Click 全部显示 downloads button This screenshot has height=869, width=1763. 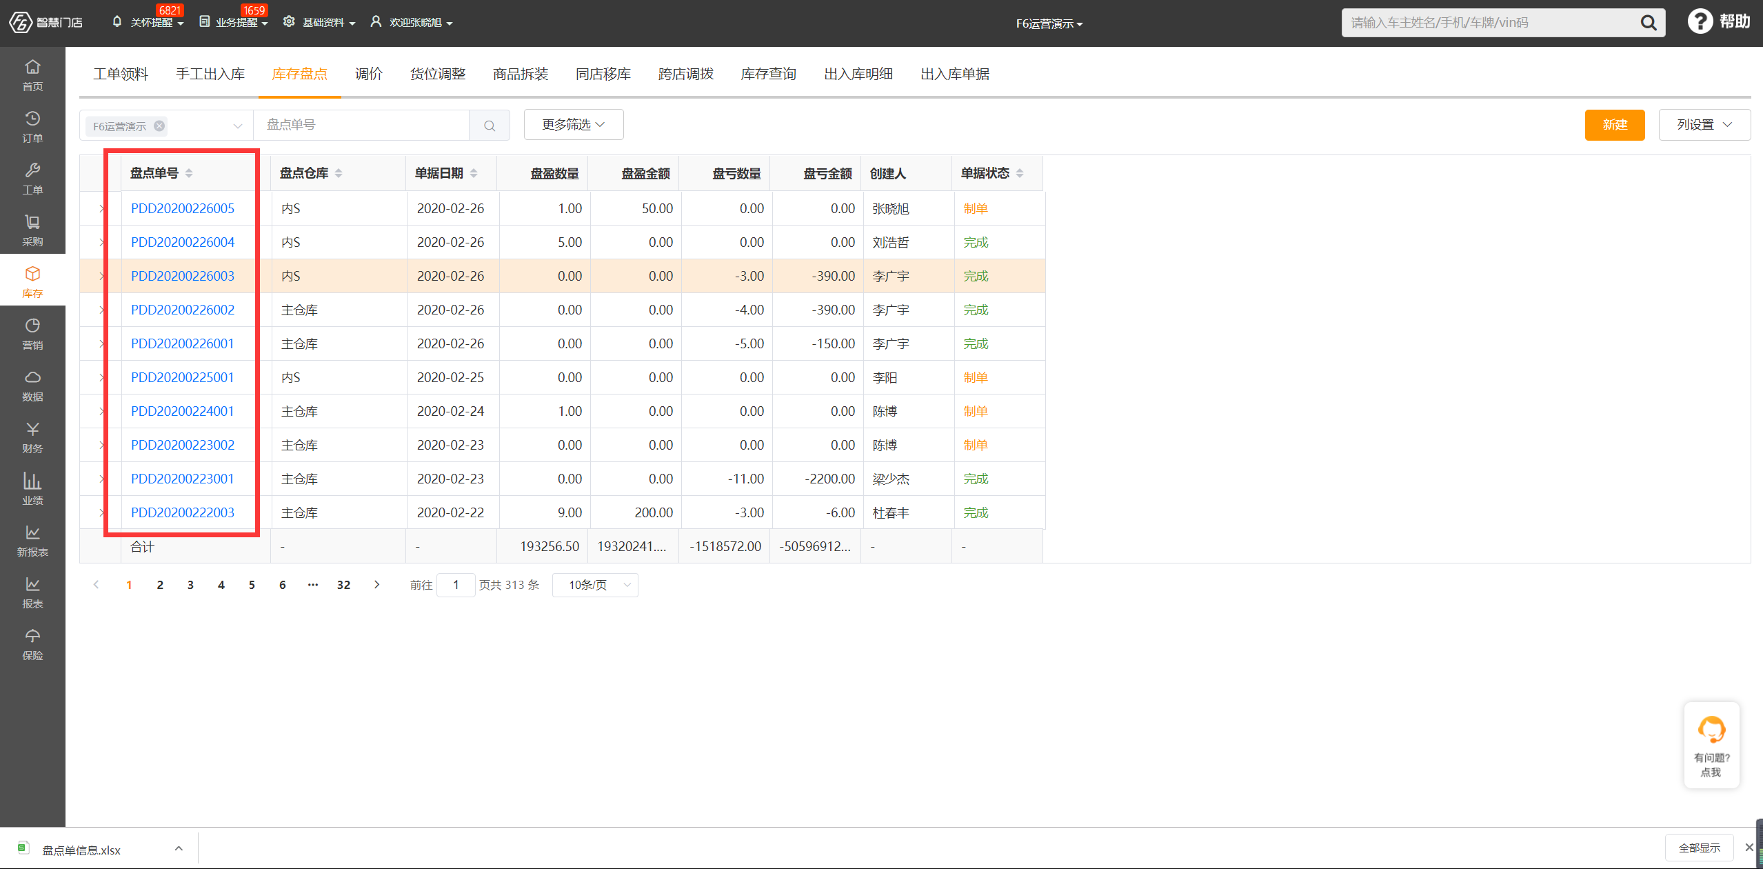coord(1700,848)
